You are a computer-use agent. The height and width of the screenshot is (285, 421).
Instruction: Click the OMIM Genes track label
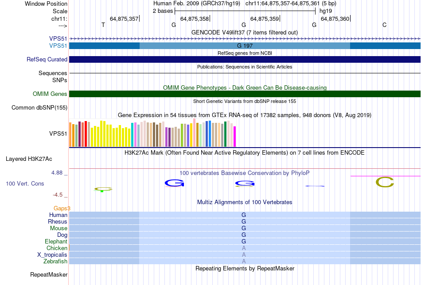50,94
